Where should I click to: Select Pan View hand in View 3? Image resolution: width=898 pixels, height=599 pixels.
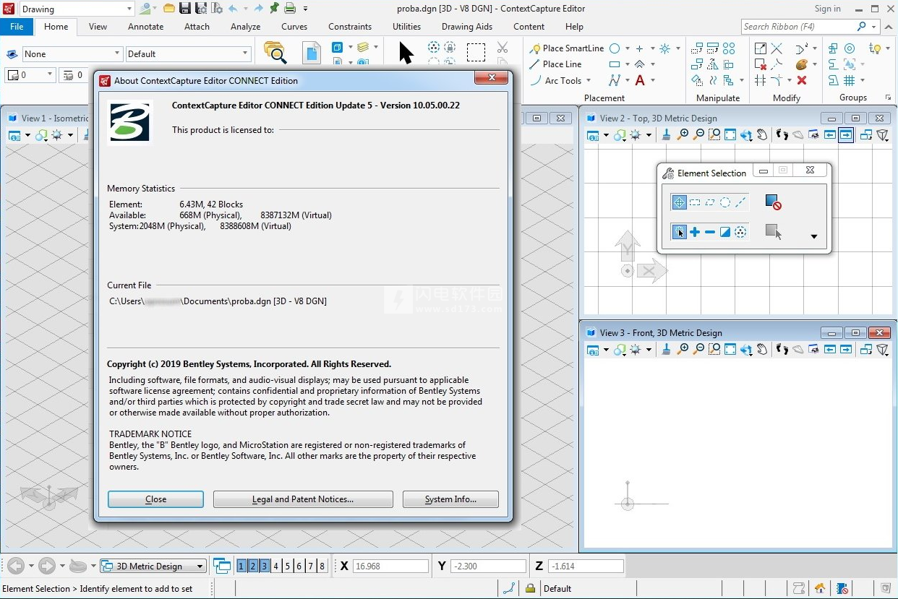point(762,350)
